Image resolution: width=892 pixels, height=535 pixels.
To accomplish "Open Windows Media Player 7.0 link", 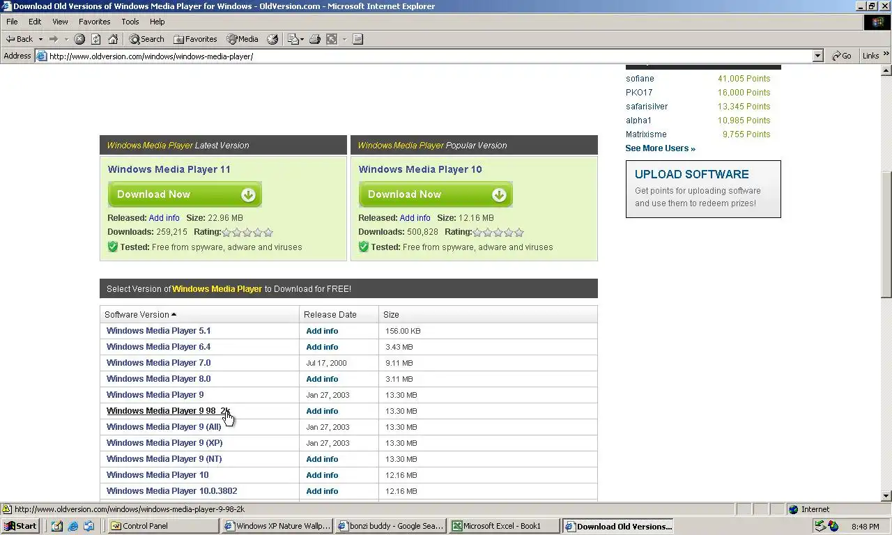I will pos(158,363).
